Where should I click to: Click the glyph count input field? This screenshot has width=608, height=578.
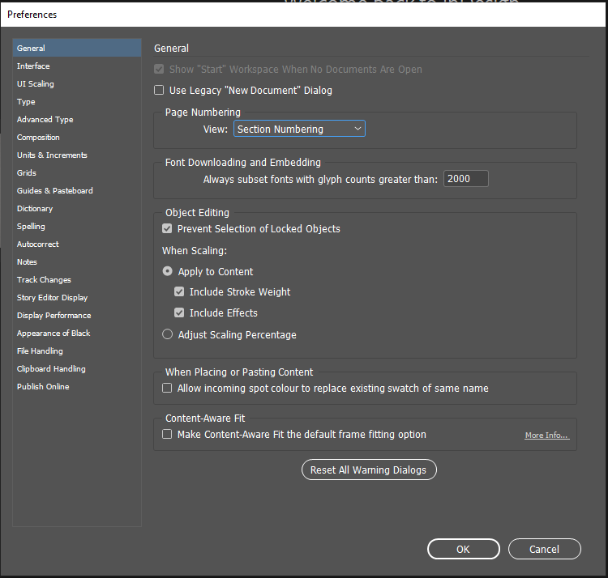[x=465, y=179]
